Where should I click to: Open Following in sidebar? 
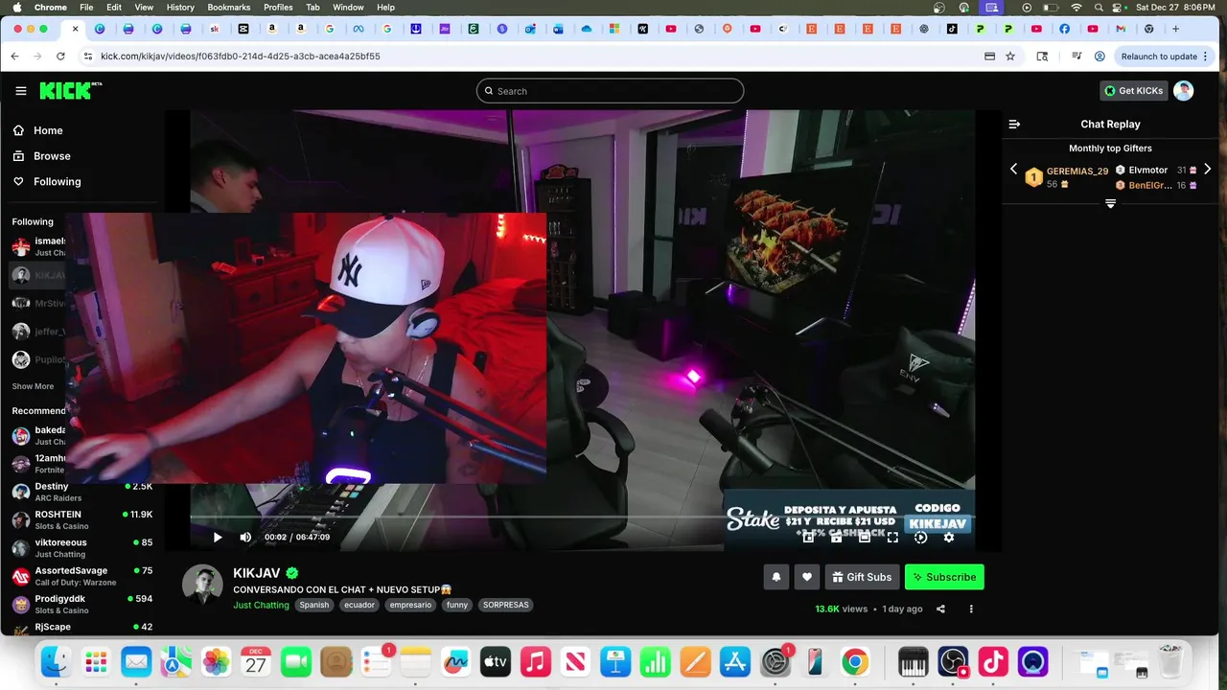pos(58,182)
